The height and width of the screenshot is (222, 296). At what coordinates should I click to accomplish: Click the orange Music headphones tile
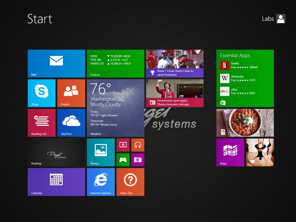tap(138, 145)
